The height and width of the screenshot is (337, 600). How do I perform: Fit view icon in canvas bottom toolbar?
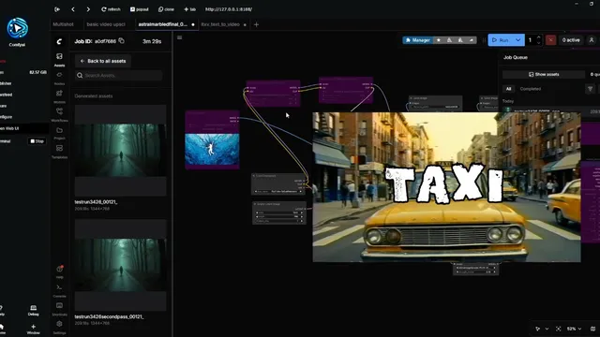pyautogui.click(x=559, y=329)
